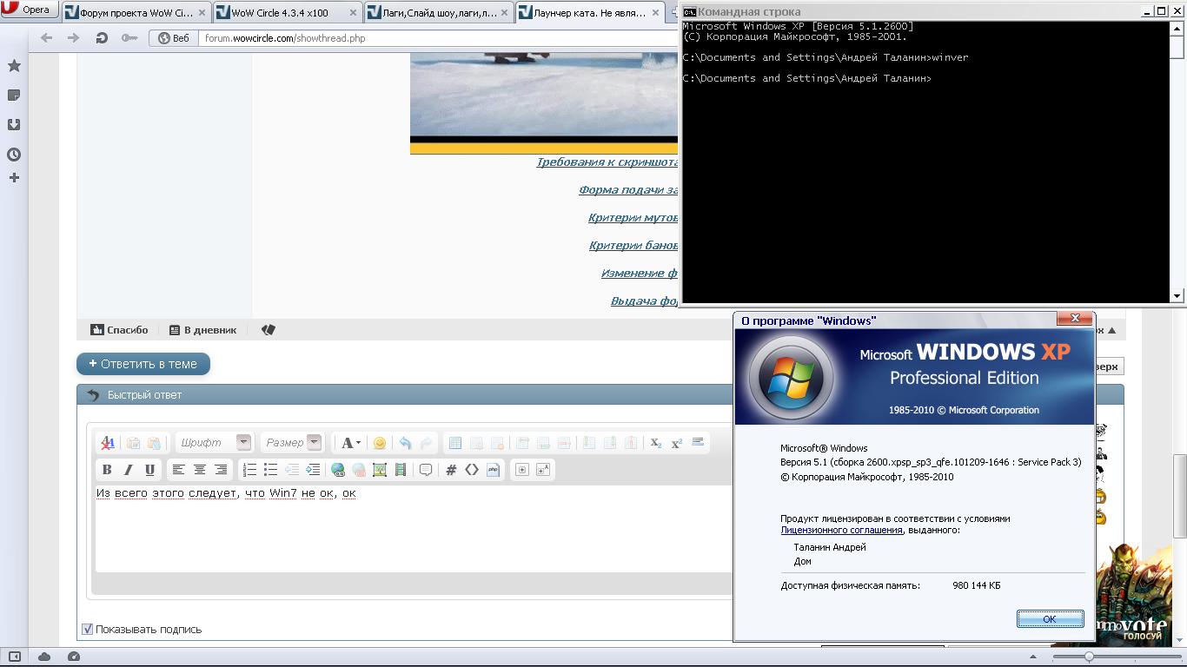Increase indent in the editor
1187x667 pixels.
coord(313,470)
